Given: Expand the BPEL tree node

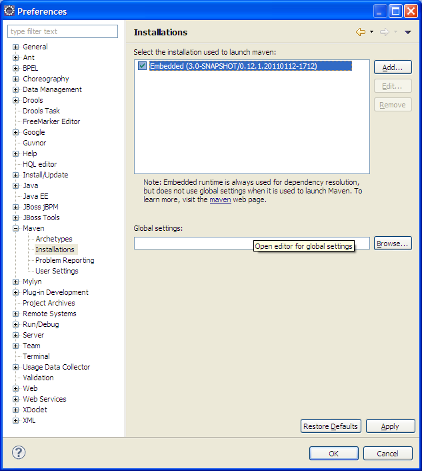Looking at the screenshot, I should coord(15,68).
